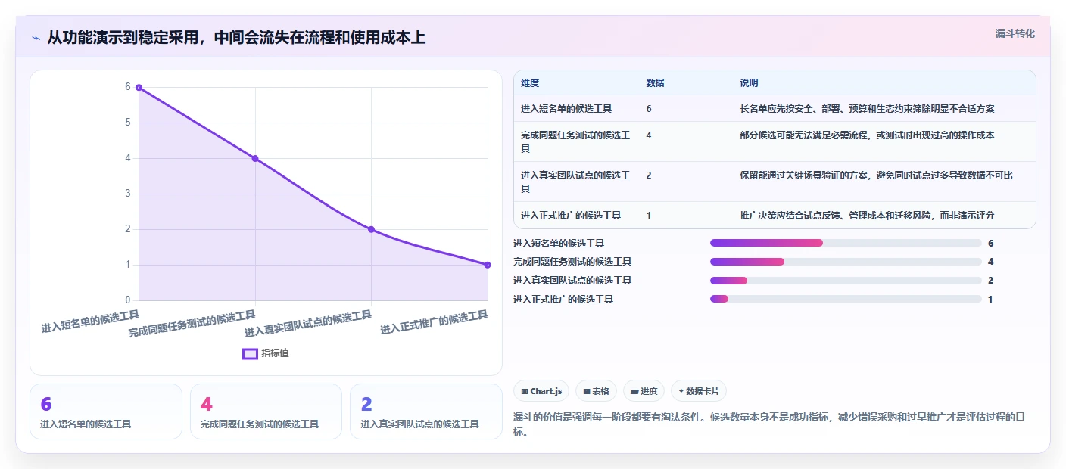Click the chart data point at value 4
1066x469 pixels.
point(255,158)
